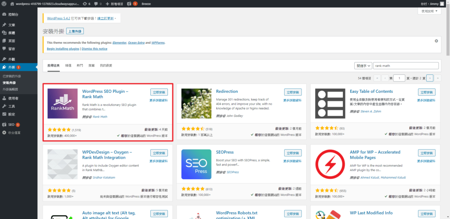Open 新增項目 menu in admin bar

(x=115, y=4)
